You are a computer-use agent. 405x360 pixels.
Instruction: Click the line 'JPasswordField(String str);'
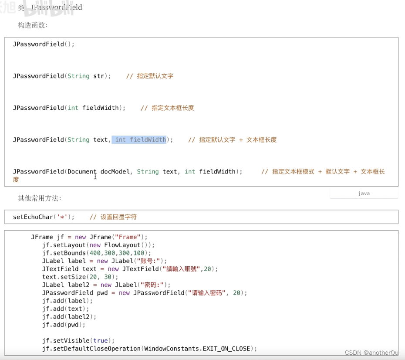[62, 76]
